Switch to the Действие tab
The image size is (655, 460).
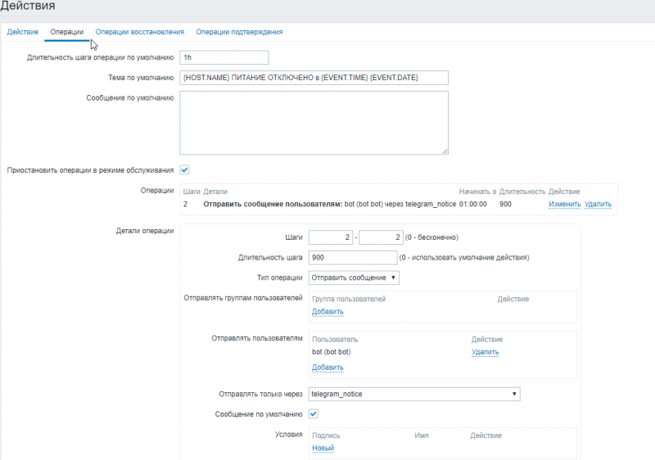click(22, 32)
